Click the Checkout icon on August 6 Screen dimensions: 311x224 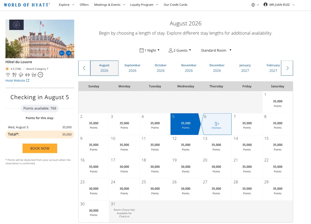tap(217, 124)
